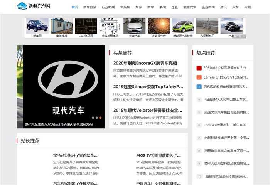Open 2019起亚Stinger荣获TopSafetyP headline
The height and width of the screenshot is (185, 270).
point(148,87)
